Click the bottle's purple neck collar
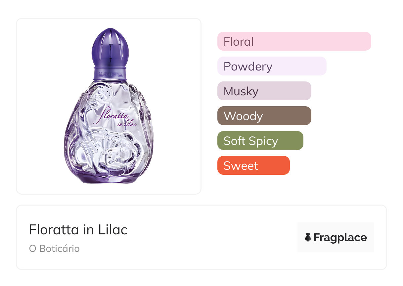The width and height of the screenshot is (403, 286). tap(110, 73)
